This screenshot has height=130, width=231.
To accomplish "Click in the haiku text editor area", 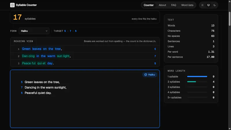I will 85,99.
